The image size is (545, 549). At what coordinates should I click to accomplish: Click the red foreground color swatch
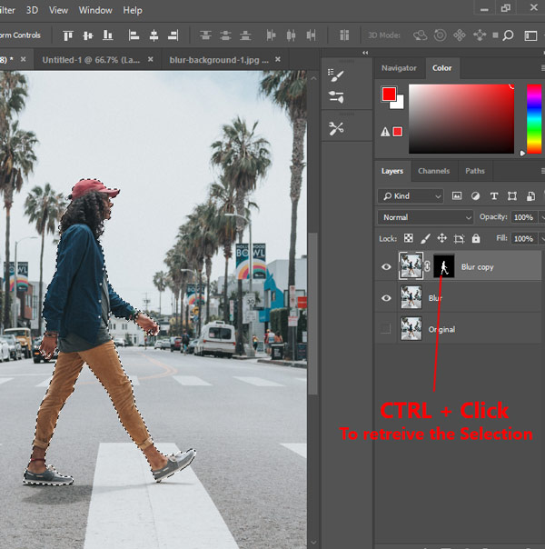click(x=389, y=95)
